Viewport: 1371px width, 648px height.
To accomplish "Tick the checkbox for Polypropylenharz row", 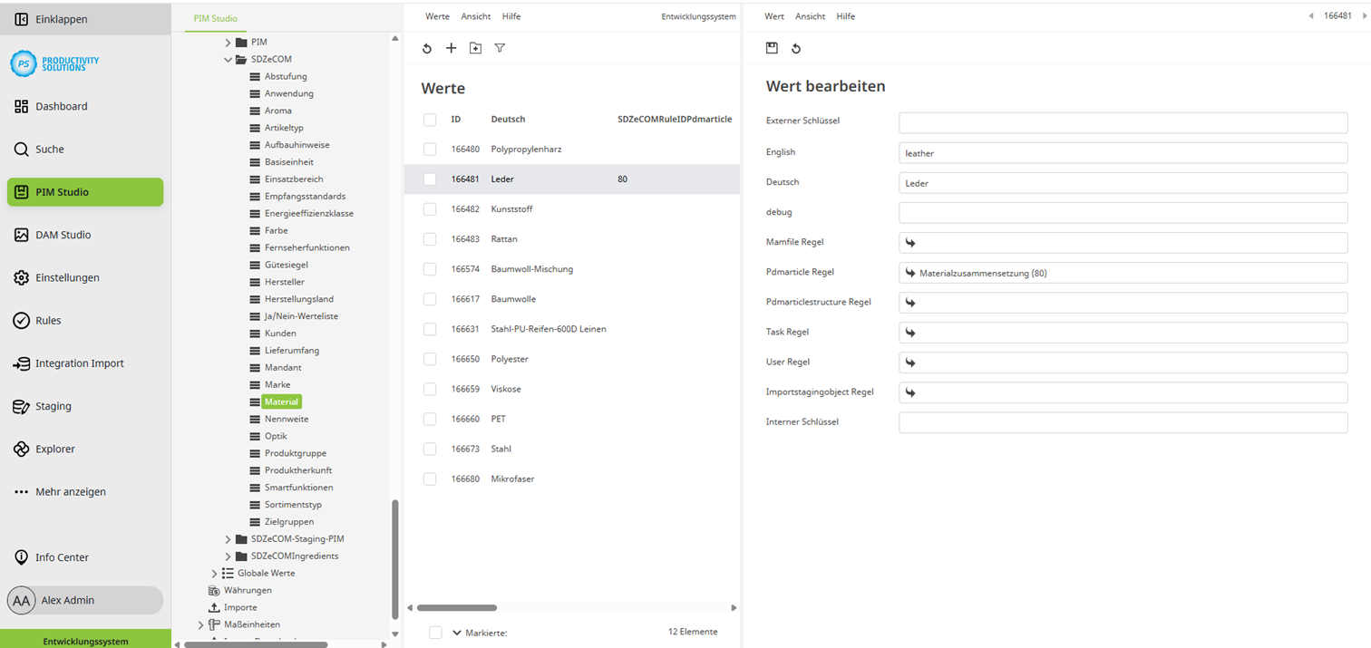I will click(x=430, y=150).
